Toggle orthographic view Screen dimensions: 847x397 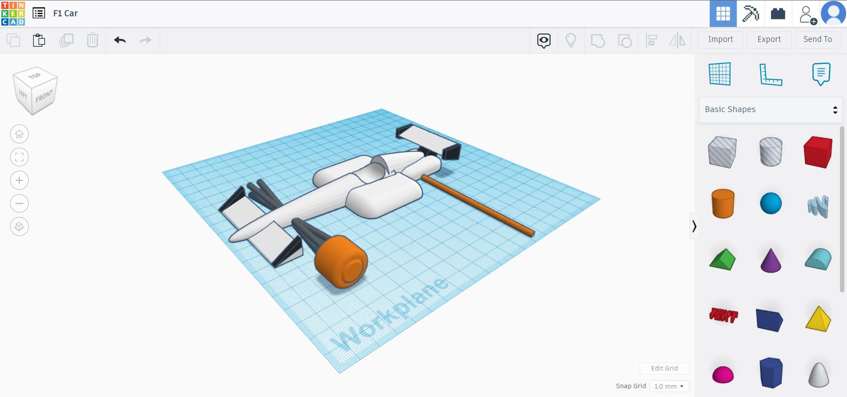pos(19,227)
